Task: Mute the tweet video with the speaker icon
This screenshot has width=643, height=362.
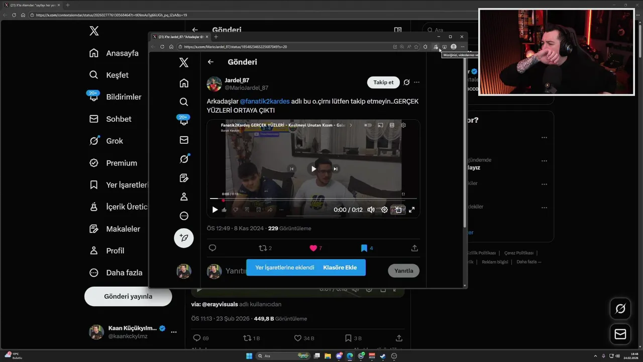Action: 371,210
